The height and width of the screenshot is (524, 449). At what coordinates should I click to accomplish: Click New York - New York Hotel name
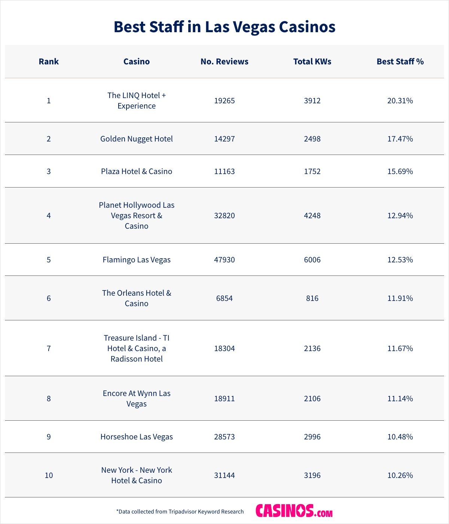pos(137,475)
